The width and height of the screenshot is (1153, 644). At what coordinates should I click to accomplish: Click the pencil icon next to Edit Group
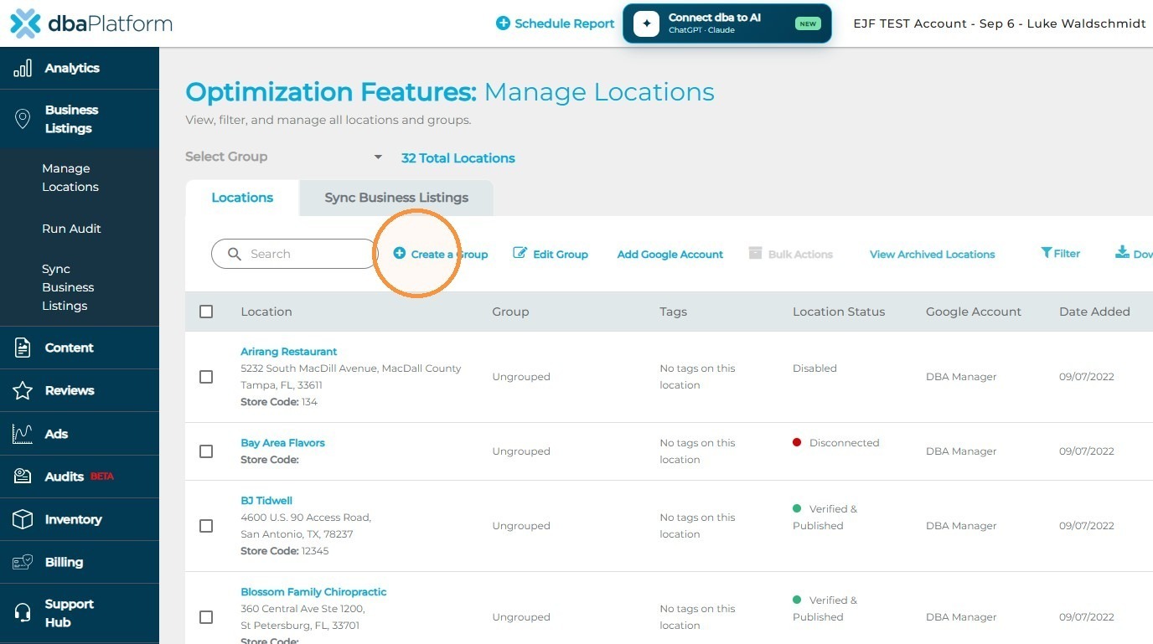point(520,253)
